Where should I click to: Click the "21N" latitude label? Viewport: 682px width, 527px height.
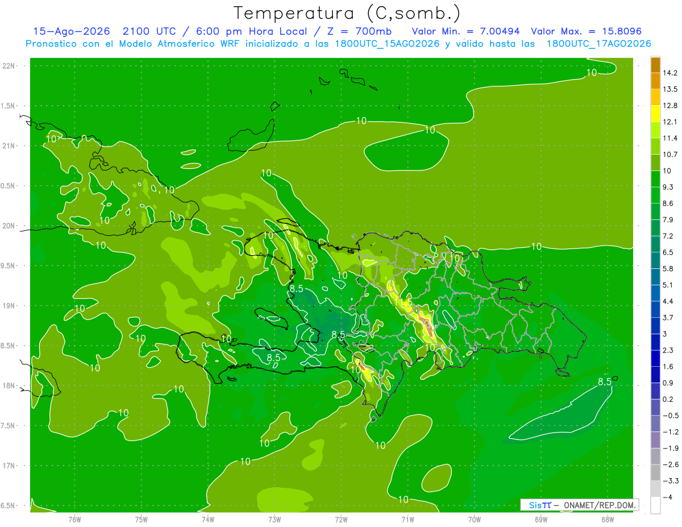(x=9, y=146)
